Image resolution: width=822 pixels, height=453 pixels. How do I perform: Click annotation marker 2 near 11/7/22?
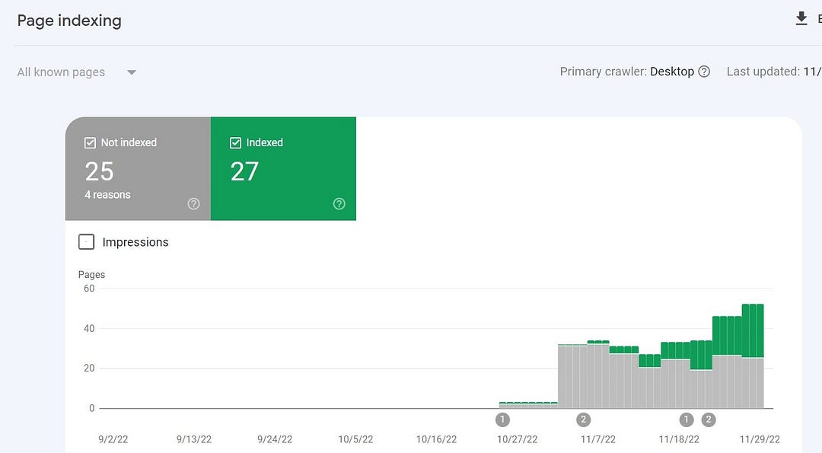[x=583, y=420]
